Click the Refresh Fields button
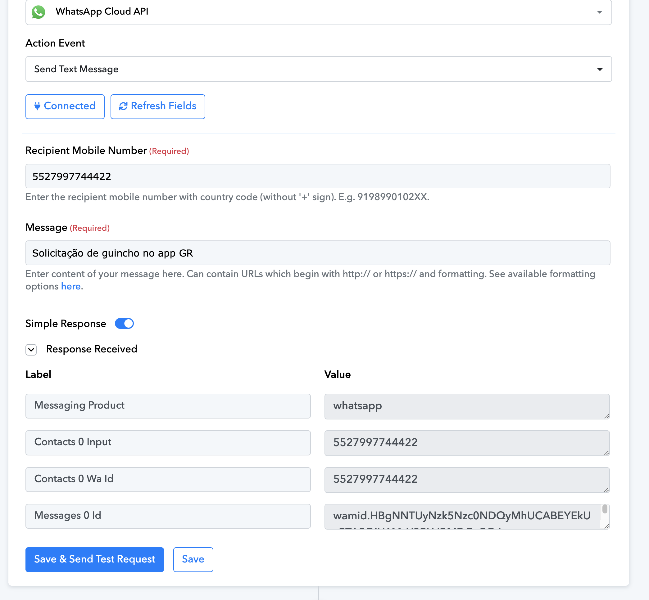This screenshot has width=649, height=600. pyautogui.click(x=158, y=106)
